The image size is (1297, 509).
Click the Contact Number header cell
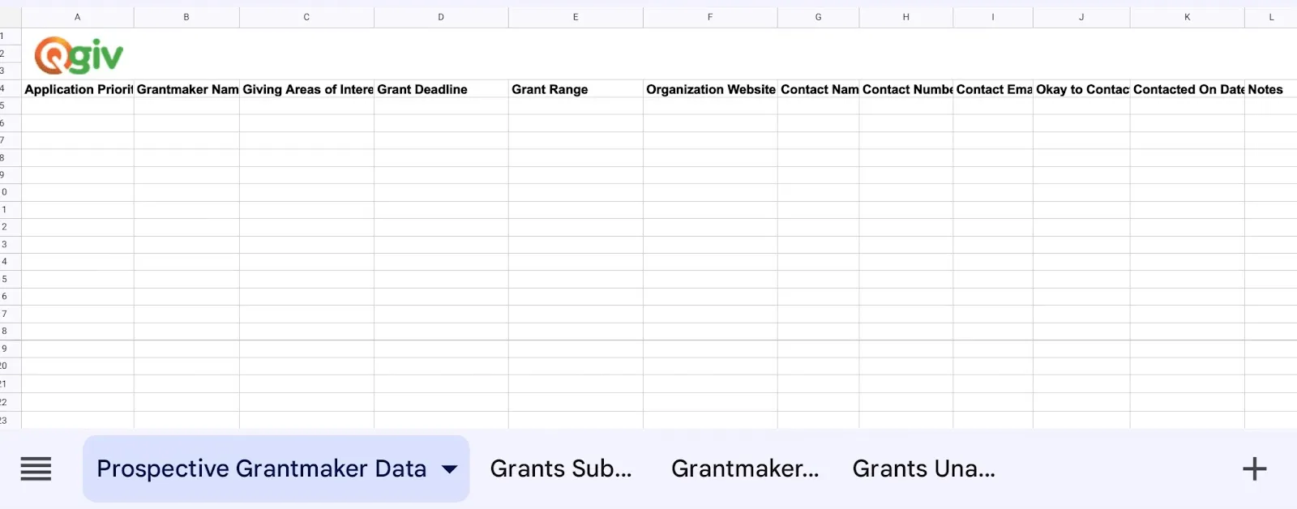pos(906,89)
